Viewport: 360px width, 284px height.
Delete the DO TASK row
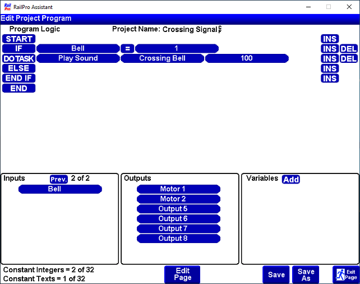point(348,58)
